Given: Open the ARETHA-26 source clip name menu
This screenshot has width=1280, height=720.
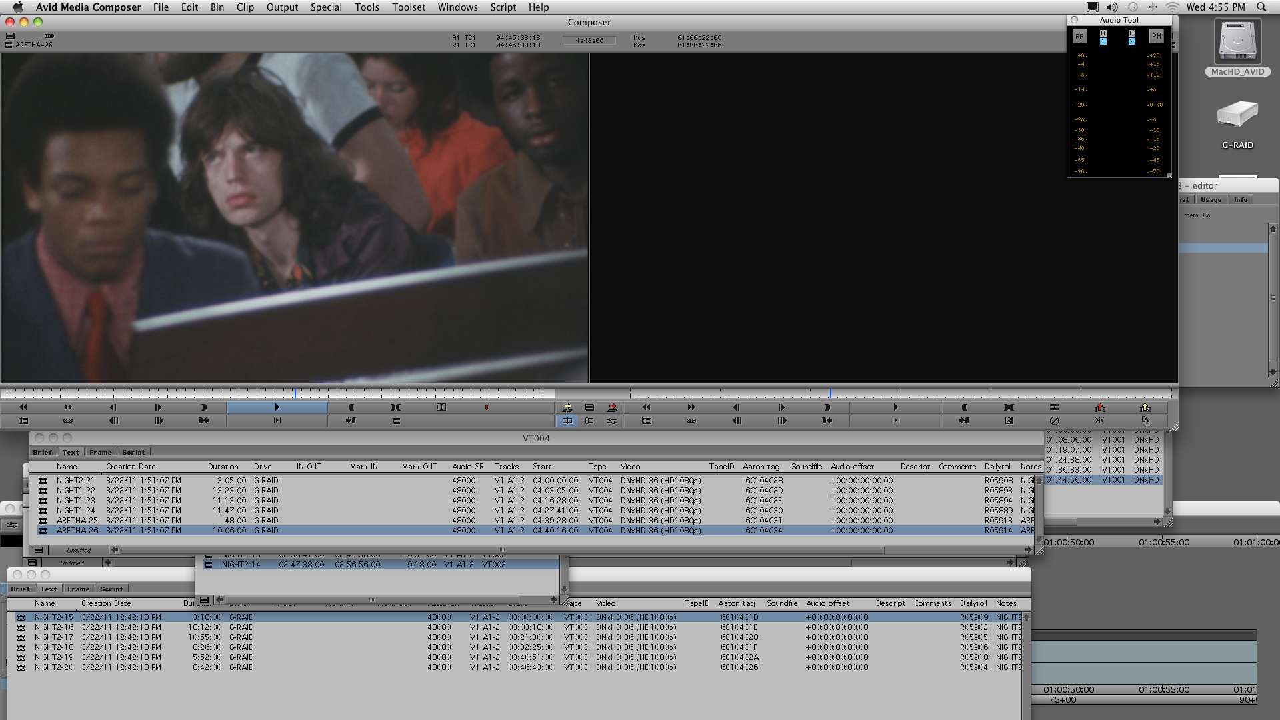Looking at the screenshot, I should 33,45.
